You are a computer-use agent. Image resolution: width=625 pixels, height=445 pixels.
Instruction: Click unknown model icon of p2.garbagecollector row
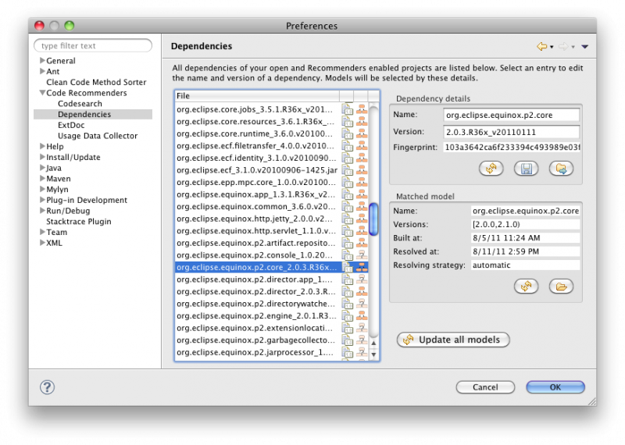click(x=362, y=340)
